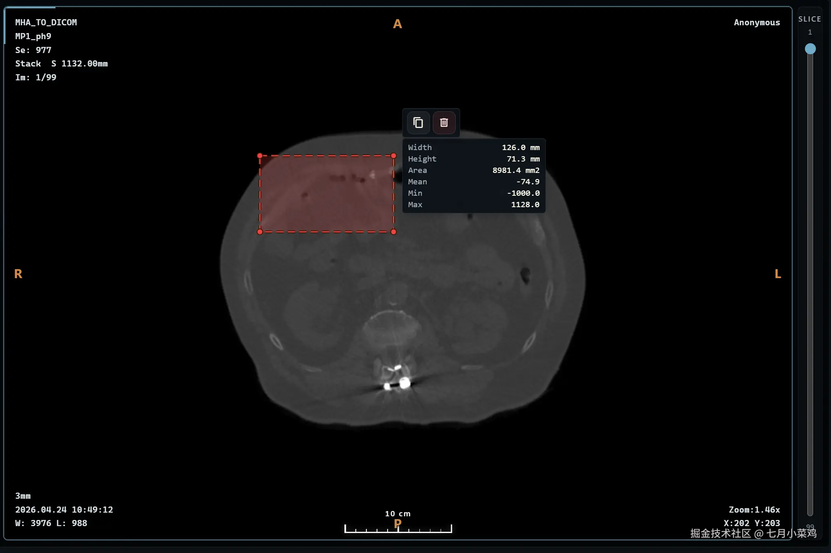Image resolution: width=831 pixels, height=553 pixels.
Task: Click the 'MP1_ph9' series label
Action: coord(33,36)
